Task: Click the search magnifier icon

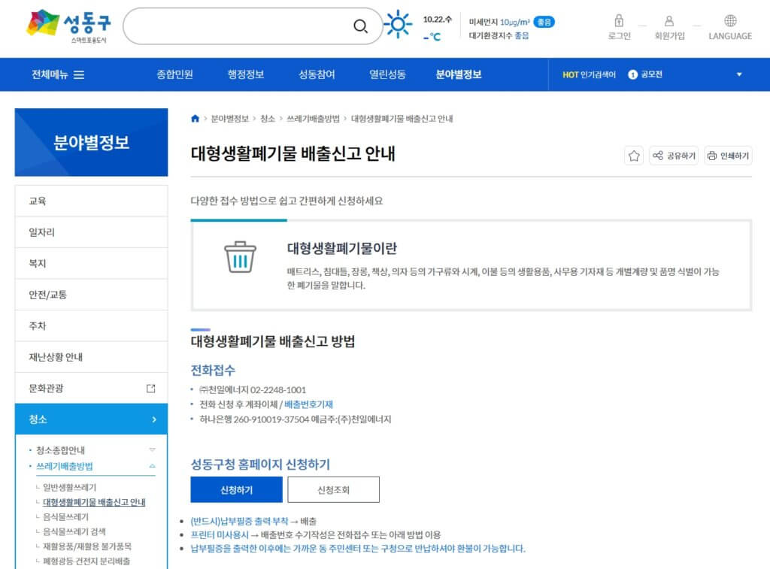Action: [x=360, y=27]
